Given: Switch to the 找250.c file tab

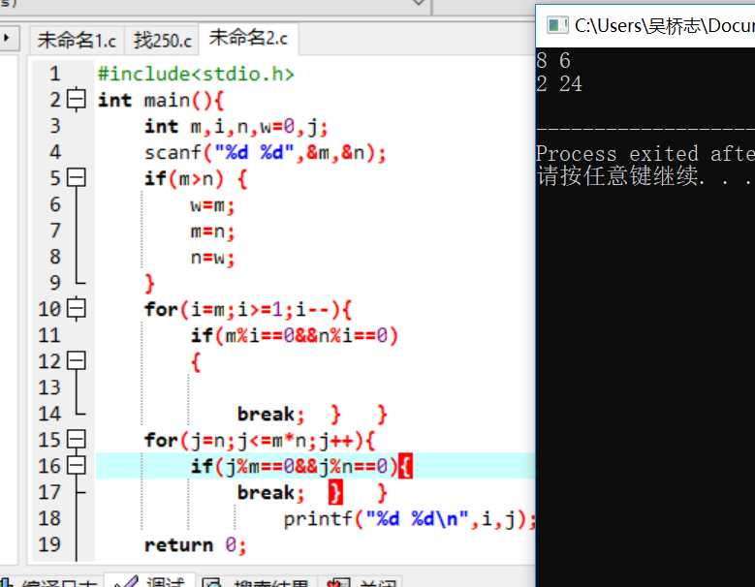Looking at the screenshot, I should [162, 40].
